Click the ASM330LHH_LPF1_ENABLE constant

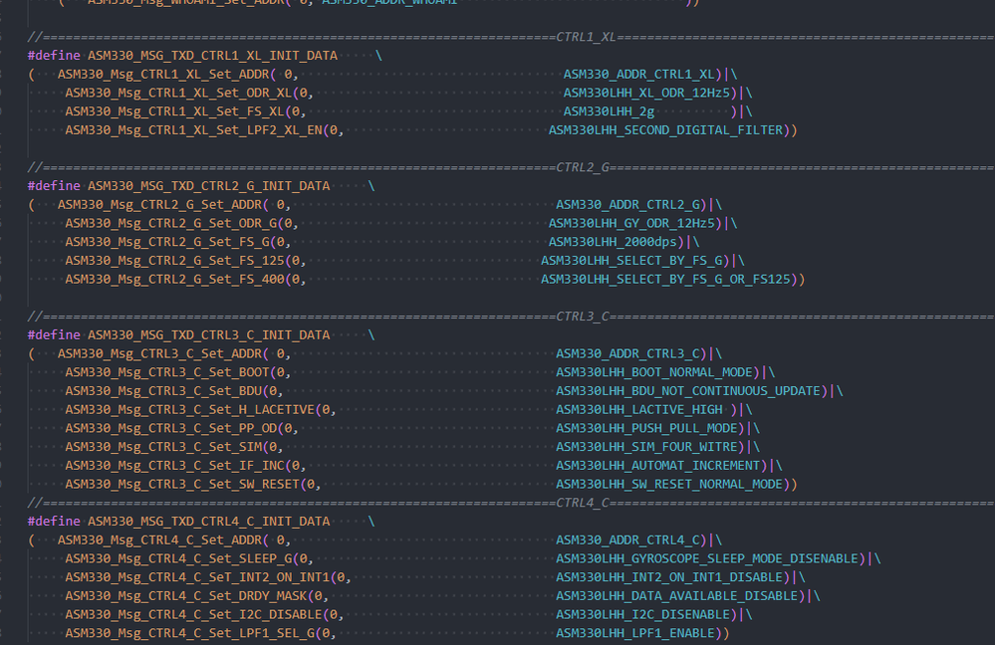pyautogui.click(x=638, y=632)
